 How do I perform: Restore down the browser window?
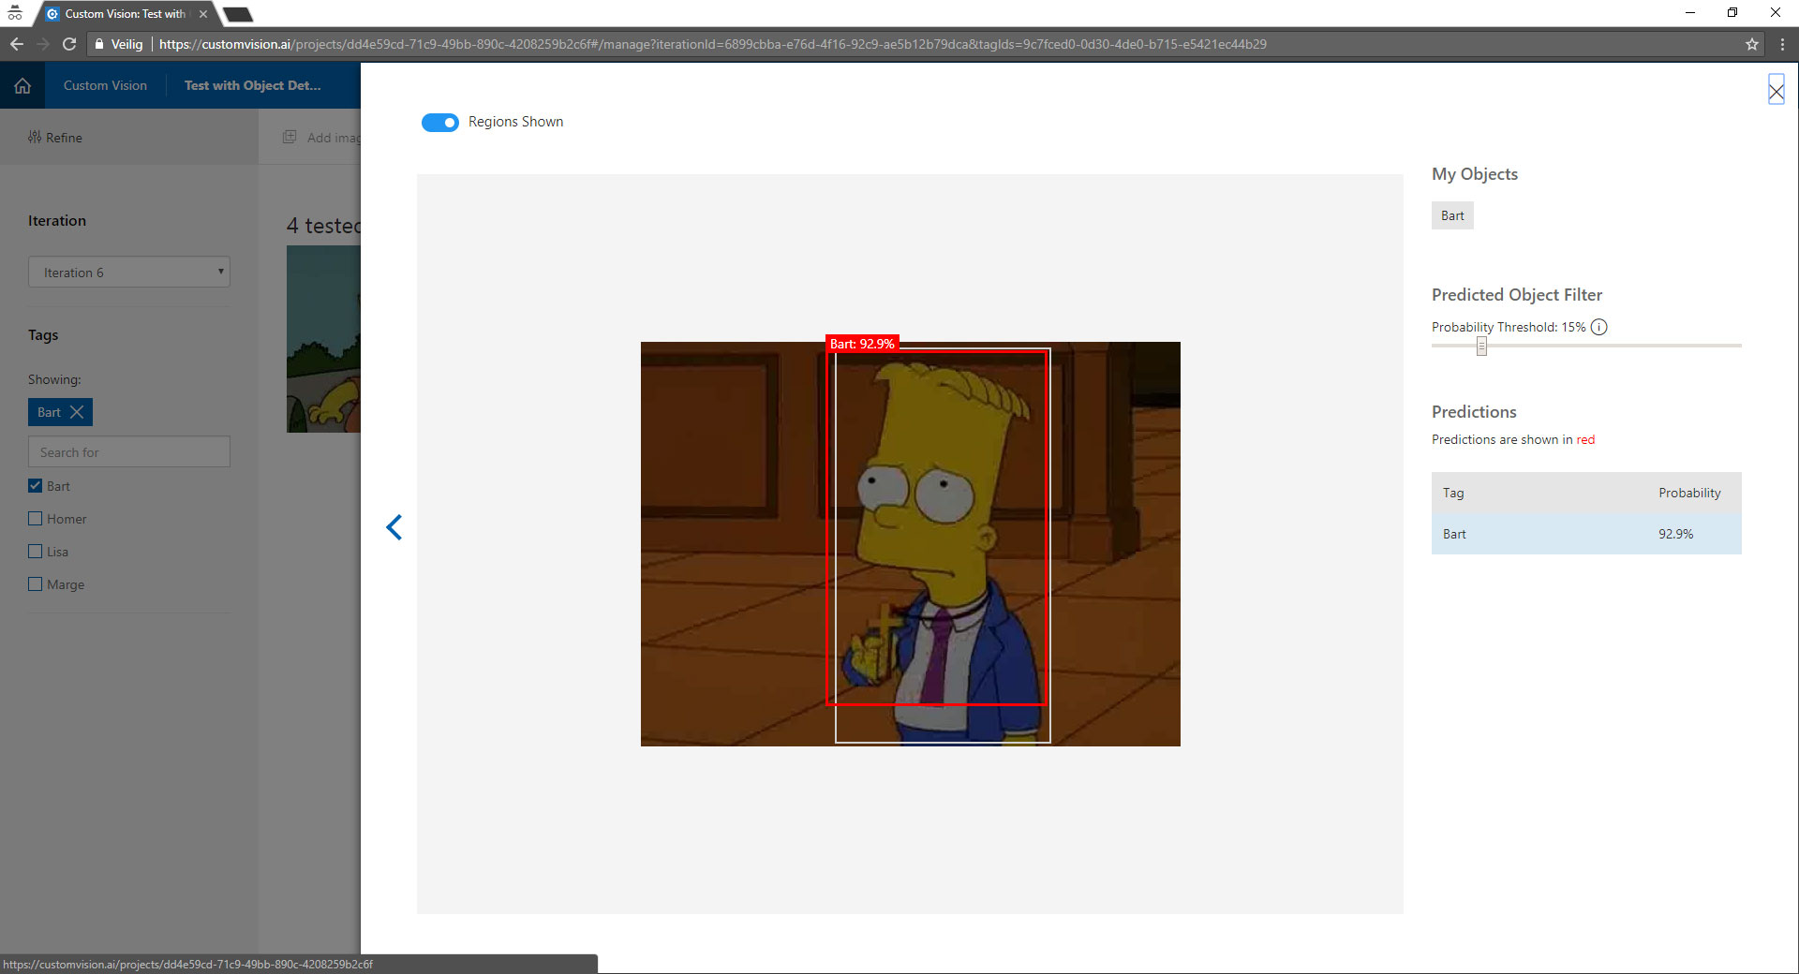pos(1732,13)
